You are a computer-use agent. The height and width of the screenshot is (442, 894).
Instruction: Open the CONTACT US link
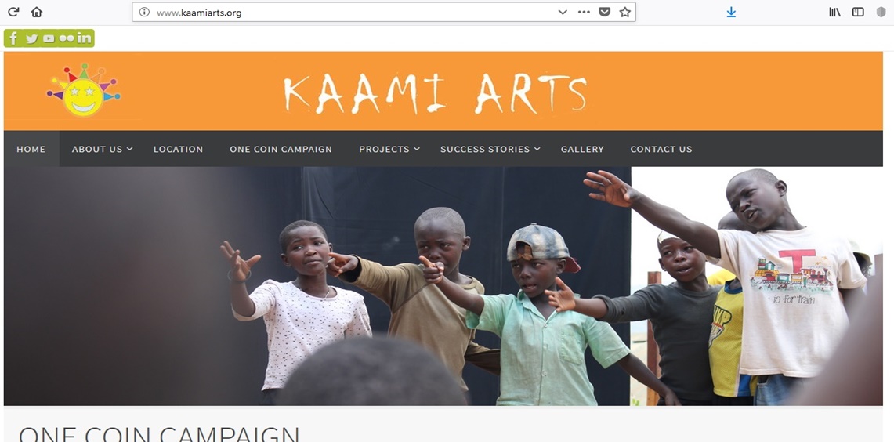click(x=661, y=149)
